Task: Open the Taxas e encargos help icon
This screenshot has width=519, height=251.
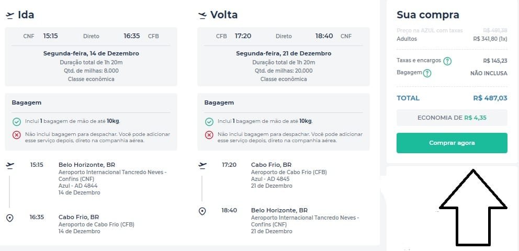Action: pyautogui.click(x=447, y=61)
